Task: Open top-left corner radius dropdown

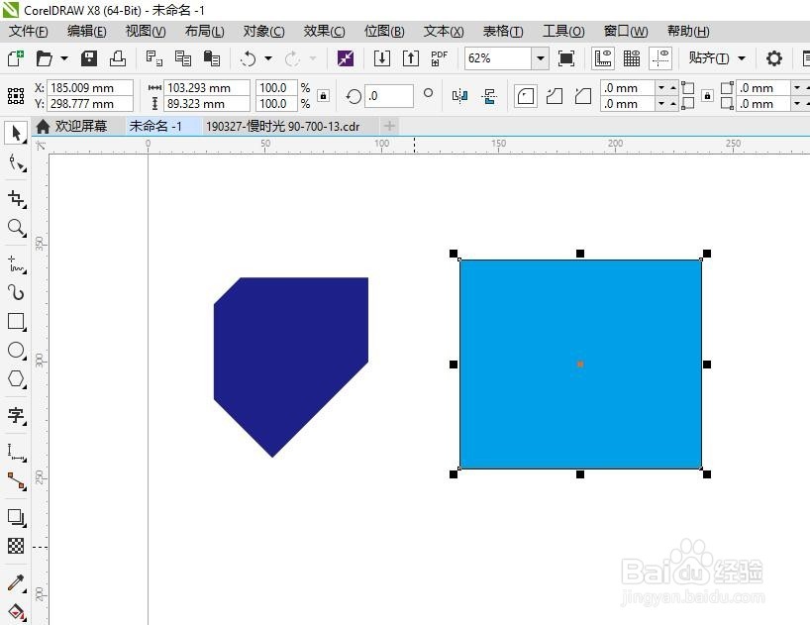Action: coord(661,88)
